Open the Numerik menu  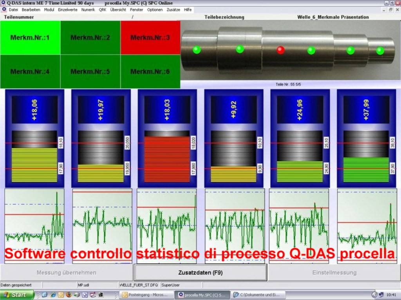click(88, 10)
